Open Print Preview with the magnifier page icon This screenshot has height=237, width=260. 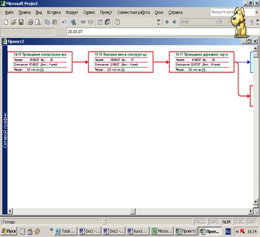tap(38, 22)
